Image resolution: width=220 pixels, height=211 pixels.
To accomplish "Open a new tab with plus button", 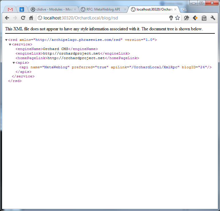I will point(184,9).
